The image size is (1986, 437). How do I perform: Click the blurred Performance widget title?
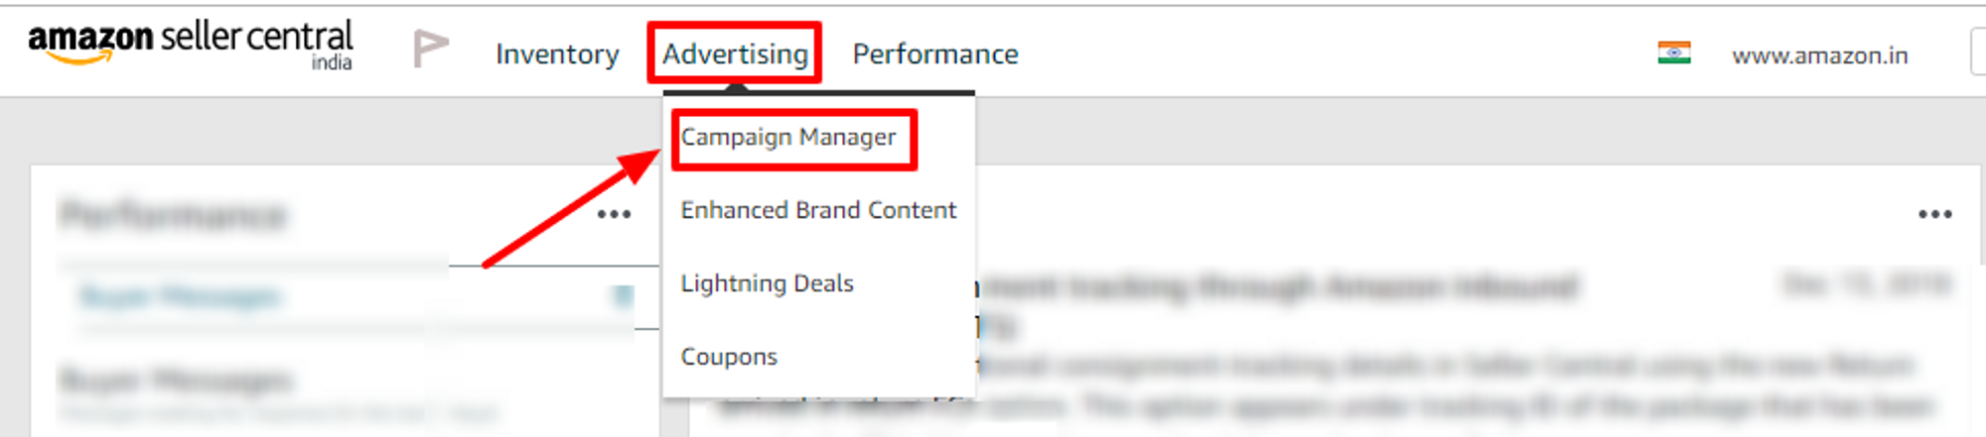pos(173,215)
